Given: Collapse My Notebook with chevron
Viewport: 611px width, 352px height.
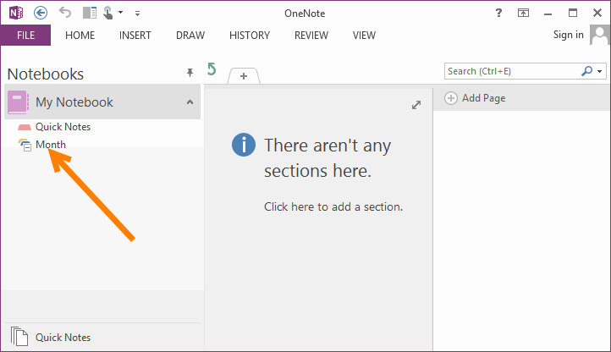Looking at the screenshot, I should click(x=190, y=102).
